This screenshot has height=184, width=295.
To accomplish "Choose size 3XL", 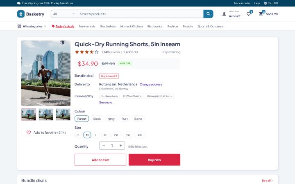I will 128,135.
